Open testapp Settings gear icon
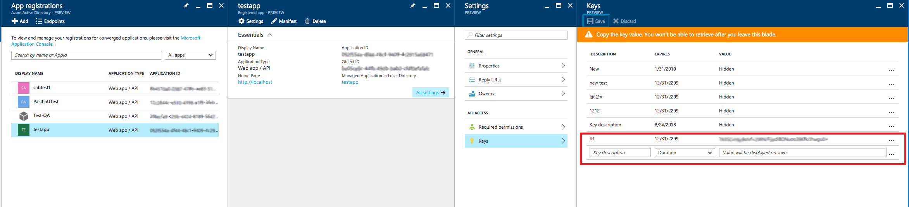The width and height of the screenshot is (909, 207). [x=241, y=21]
